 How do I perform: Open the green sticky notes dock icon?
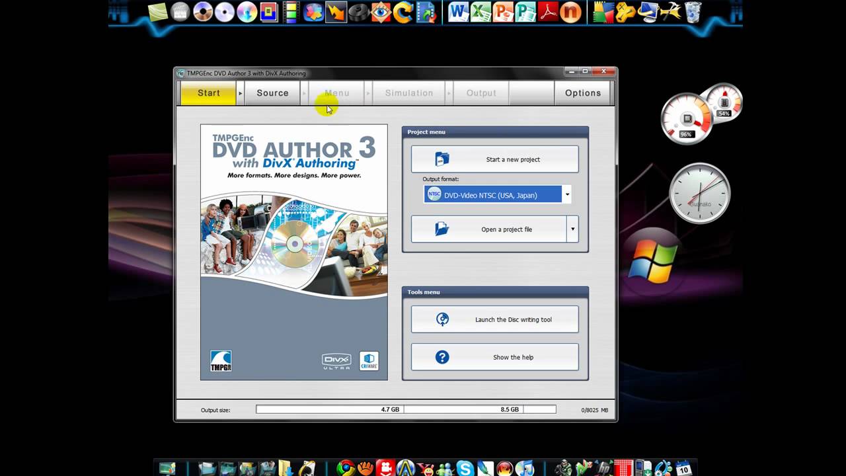(157, 12)
